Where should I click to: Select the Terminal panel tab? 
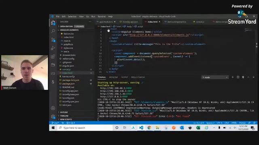[x=102, y=77]
